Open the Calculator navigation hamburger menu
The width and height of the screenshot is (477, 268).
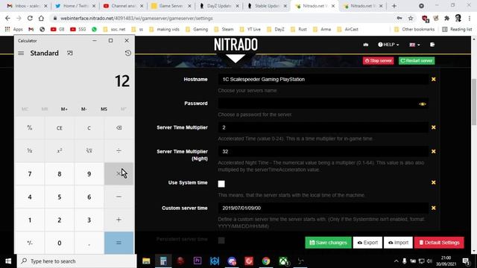21,53
